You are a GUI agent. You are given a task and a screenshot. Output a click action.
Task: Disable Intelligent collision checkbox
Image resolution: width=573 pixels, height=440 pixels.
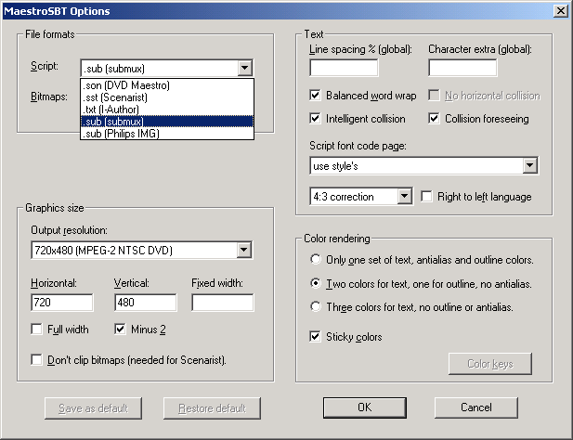point(316,119)
